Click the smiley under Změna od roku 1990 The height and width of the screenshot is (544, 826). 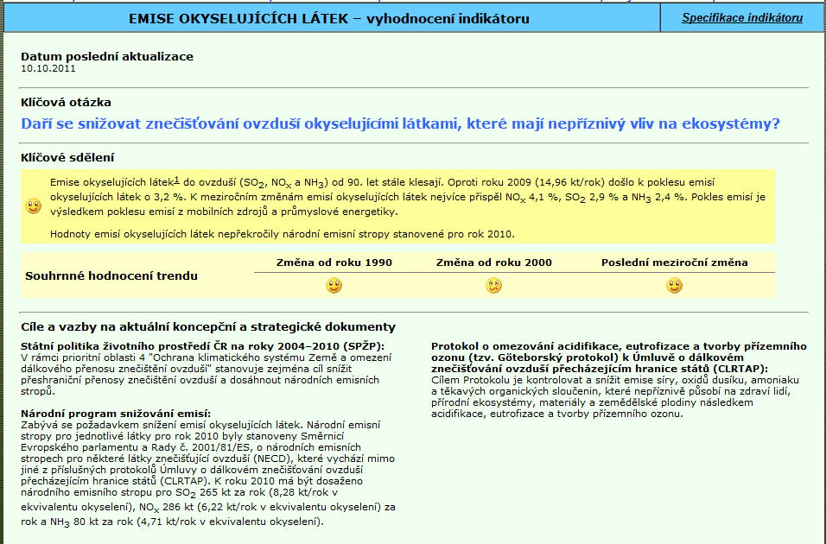tap(334, 286)
